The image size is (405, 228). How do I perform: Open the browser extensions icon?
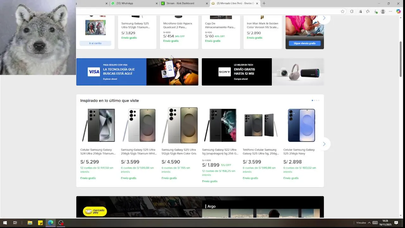(x=352, y=11)
